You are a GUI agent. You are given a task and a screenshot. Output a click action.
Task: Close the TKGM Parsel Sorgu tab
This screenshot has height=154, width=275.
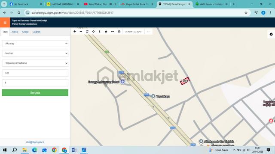tap(189, 4)
